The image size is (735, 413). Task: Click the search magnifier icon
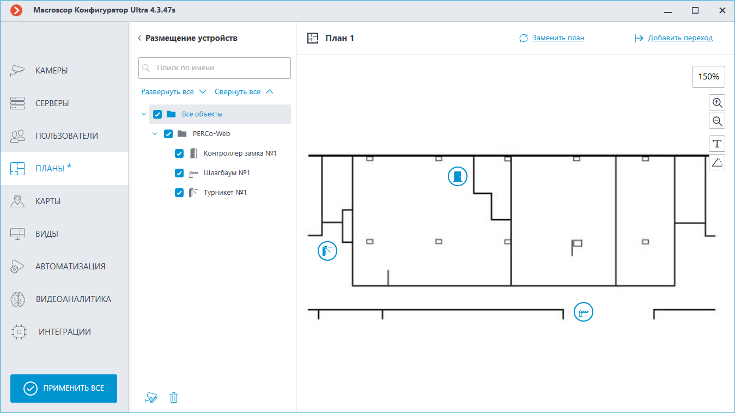tap(146, 69)
